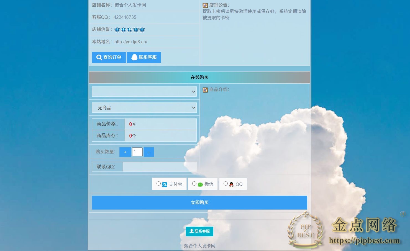The image size is (410, 251).
Task: Increase purchase quantity with + button
Action: click(125, 152)
